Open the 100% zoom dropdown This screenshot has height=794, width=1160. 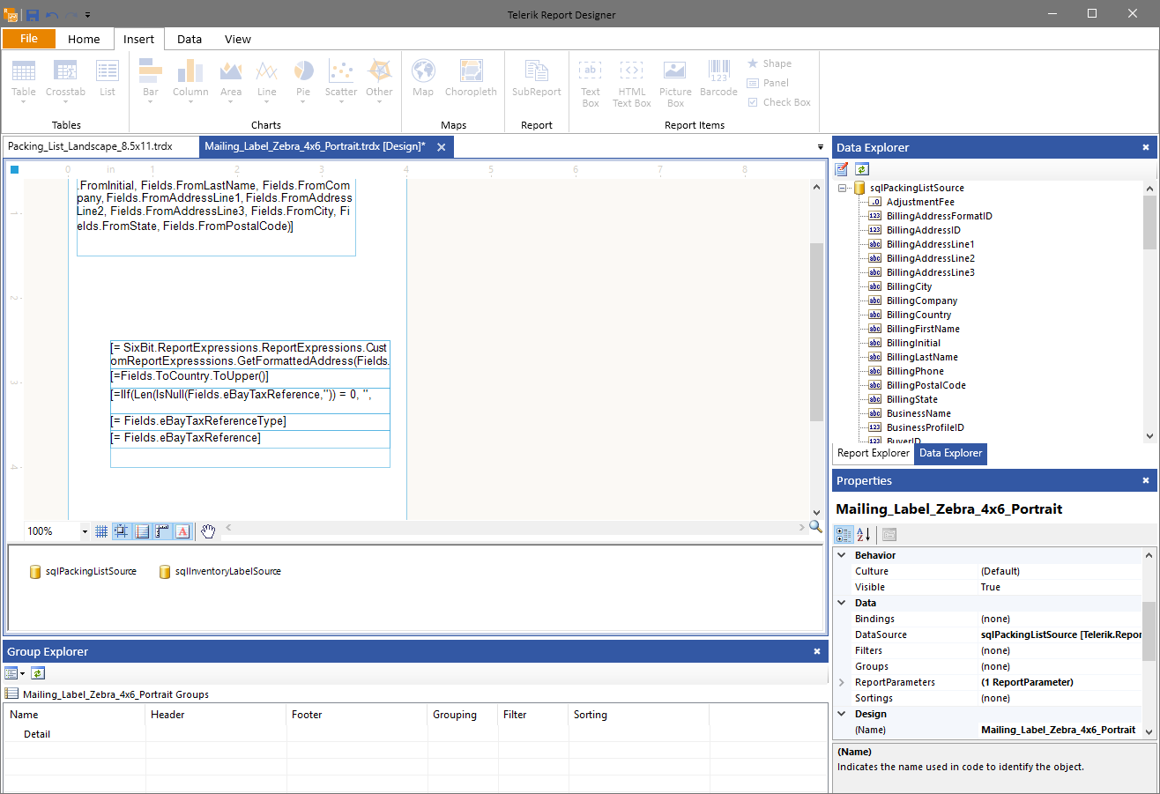coord(85,531)
